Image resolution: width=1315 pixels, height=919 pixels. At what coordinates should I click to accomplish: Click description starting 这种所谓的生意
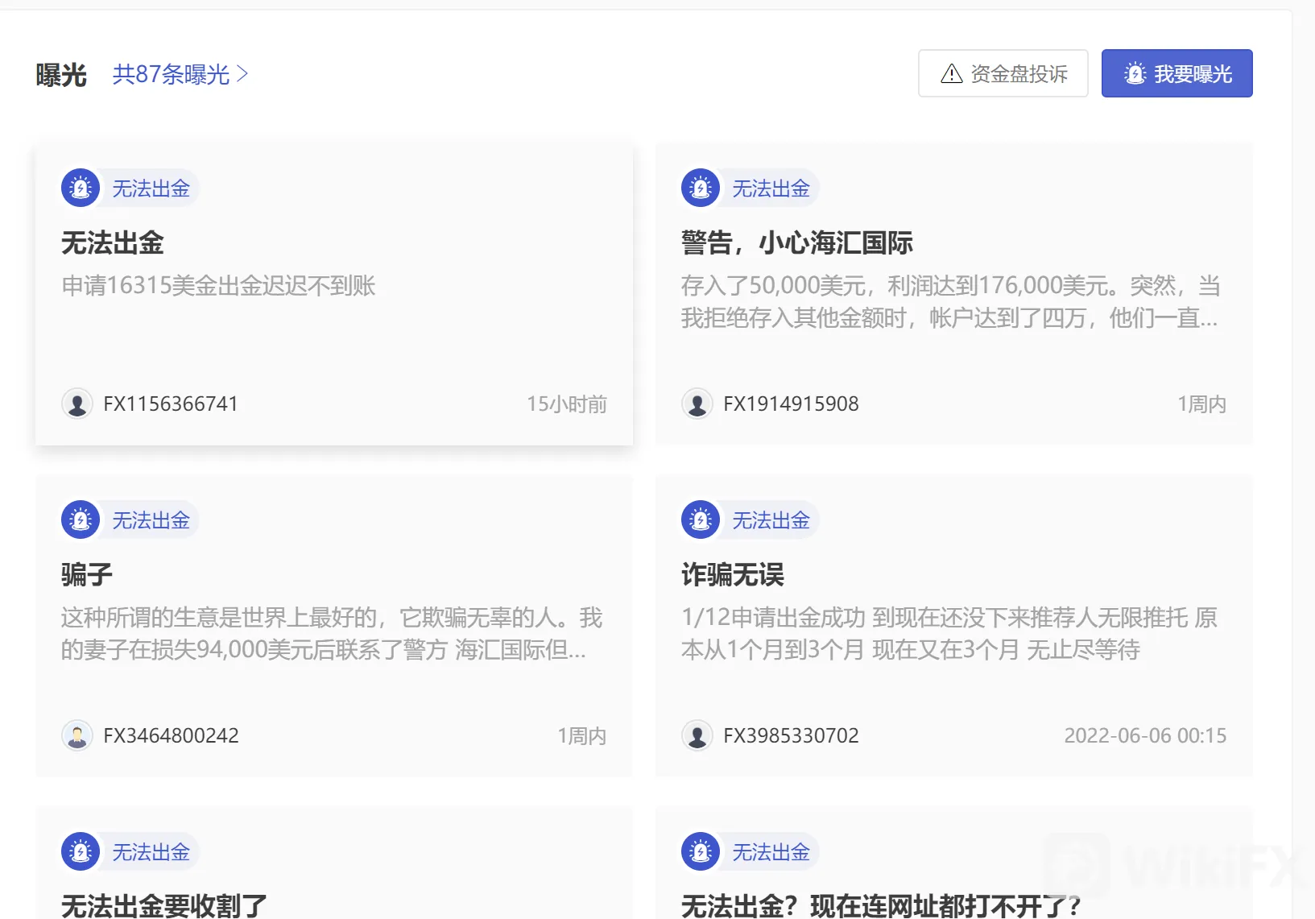332,634
